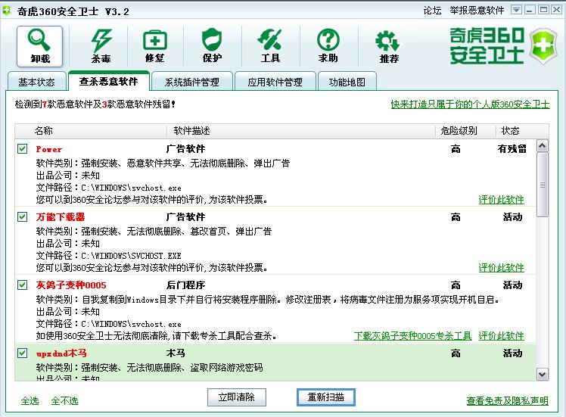The height and width of the screenshot is (417, 566).
Task: Open the 下载灰鸽子变种0005专杀工具 link
Action: pyautogui.click(x=412, y=336)
